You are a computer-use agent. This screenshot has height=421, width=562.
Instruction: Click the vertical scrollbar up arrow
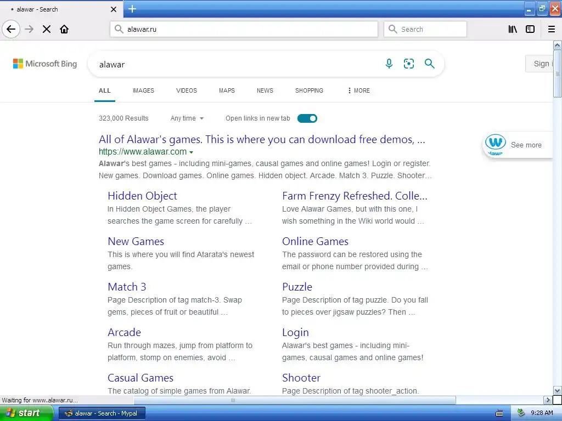tap(557, 45)
